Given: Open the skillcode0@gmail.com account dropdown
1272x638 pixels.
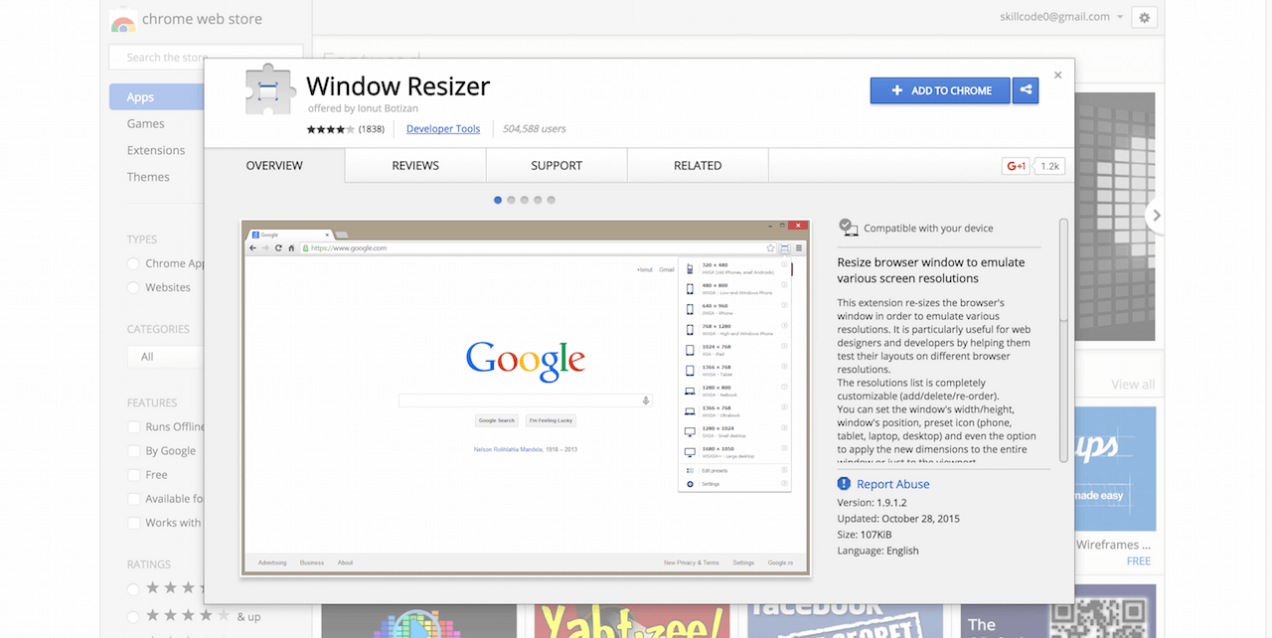Looking at the screenshot, I should coord(1061,17).
